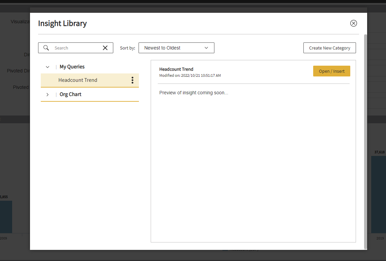Open the three-dot menu for Headcount Trend
Screen dimensions: 386x261
coord(132,80)
